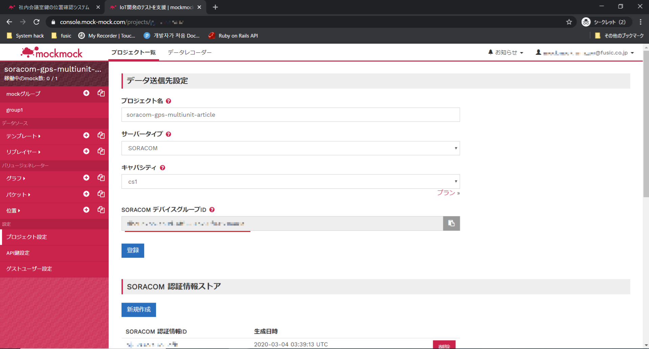Click help icon next to プロジェクト名
This screenshot has width=649, height=349.
(x=169, y=101)
